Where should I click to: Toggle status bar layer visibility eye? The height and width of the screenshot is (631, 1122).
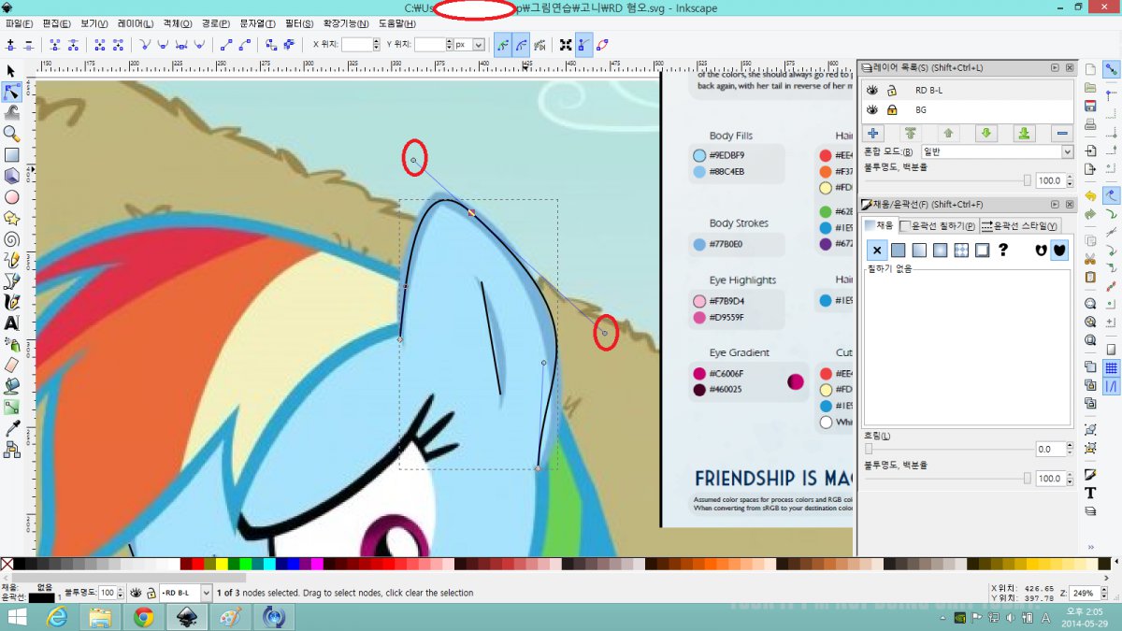point(136,593)
